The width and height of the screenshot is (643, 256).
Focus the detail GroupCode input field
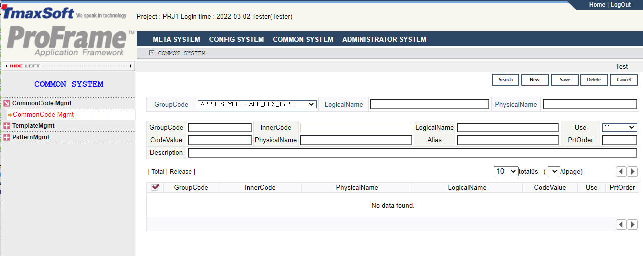[220, 128]
